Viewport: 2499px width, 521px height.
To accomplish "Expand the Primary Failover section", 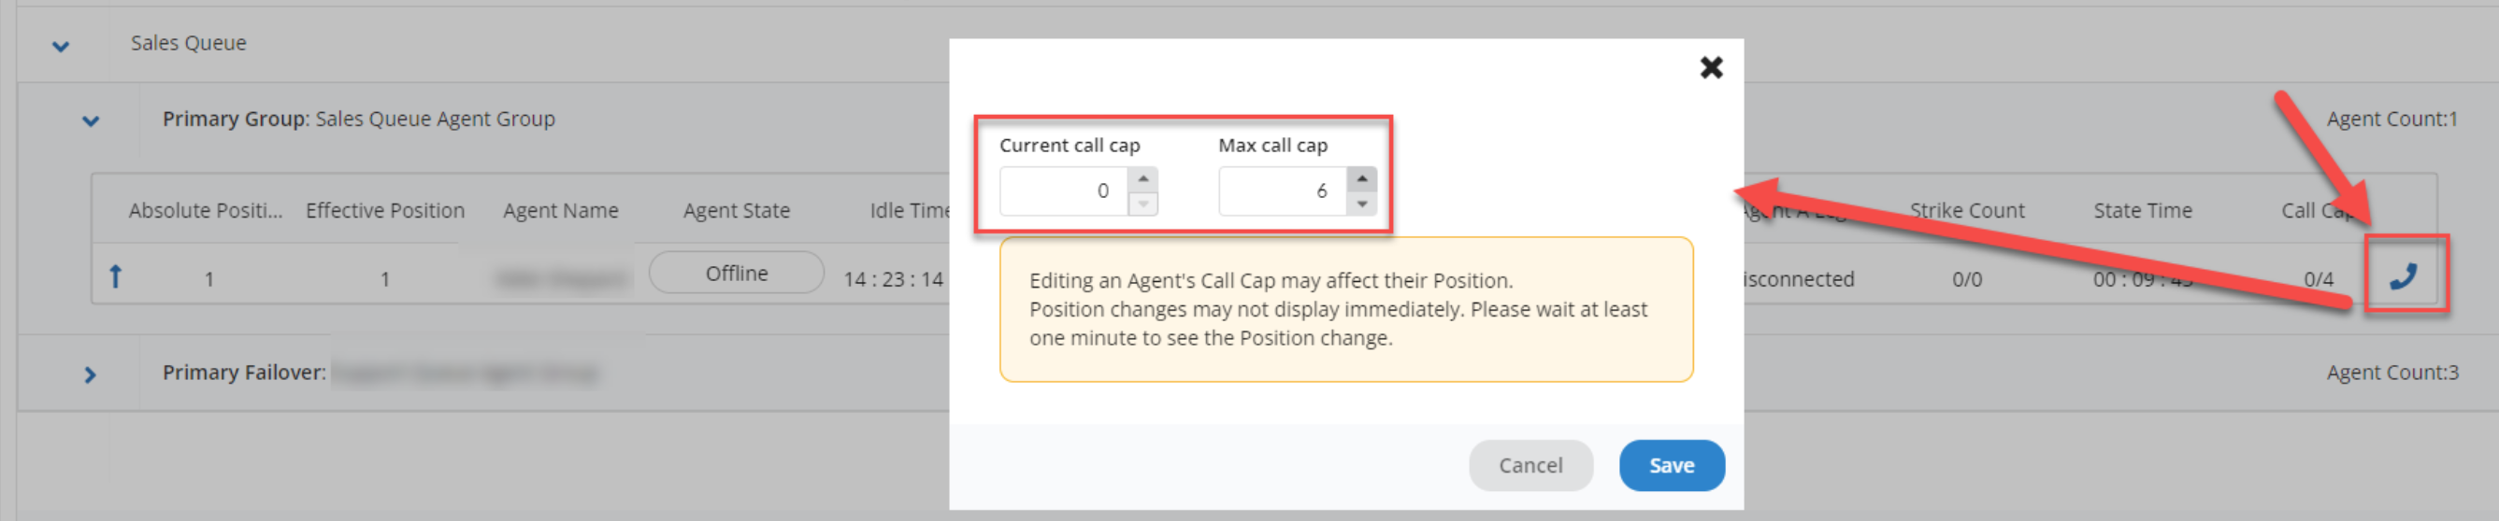I will click(91, 374).
